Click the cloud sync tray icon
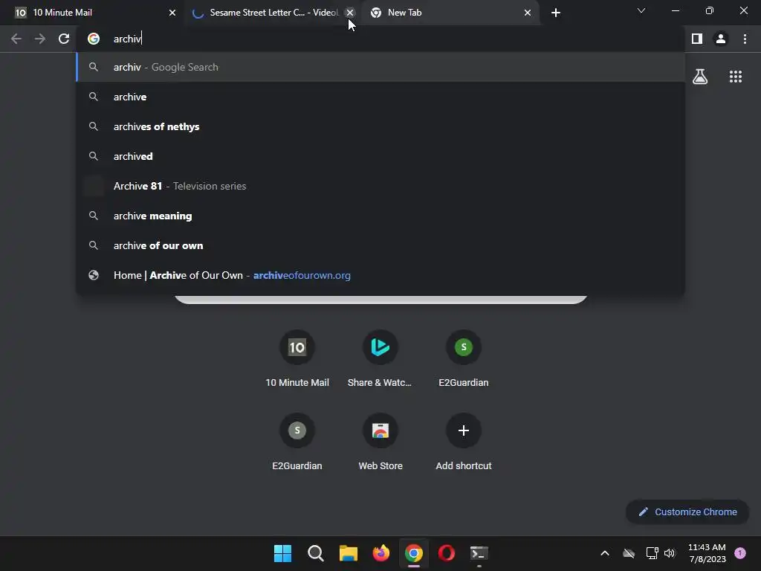761x571 pixels. [x=629, y=553]
